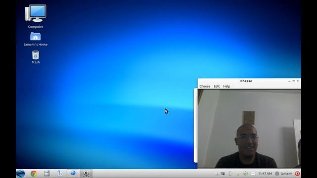
Task: Open the 11:47 AM clock
Action: (x=265, y=174)
